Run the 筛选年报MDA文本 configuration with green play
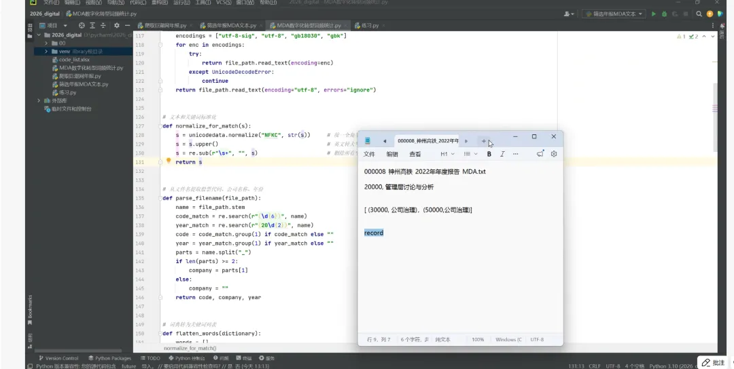The height and width of the screenshot is (369, 734). [x=654, y=14]
